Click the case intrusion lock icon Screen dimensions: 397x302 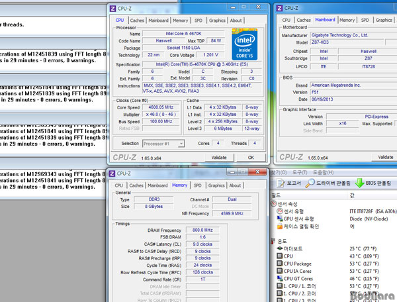(279, 226)
